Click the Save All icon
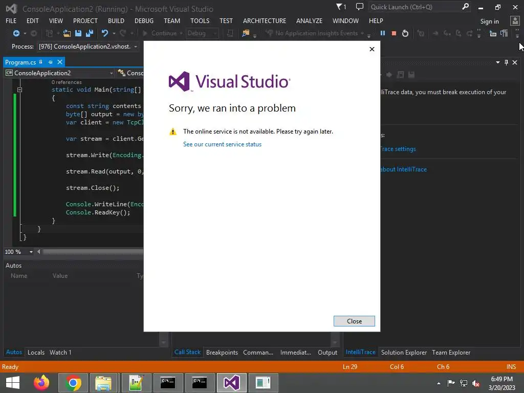Screen dimensions: 524x393 point(90,33)
